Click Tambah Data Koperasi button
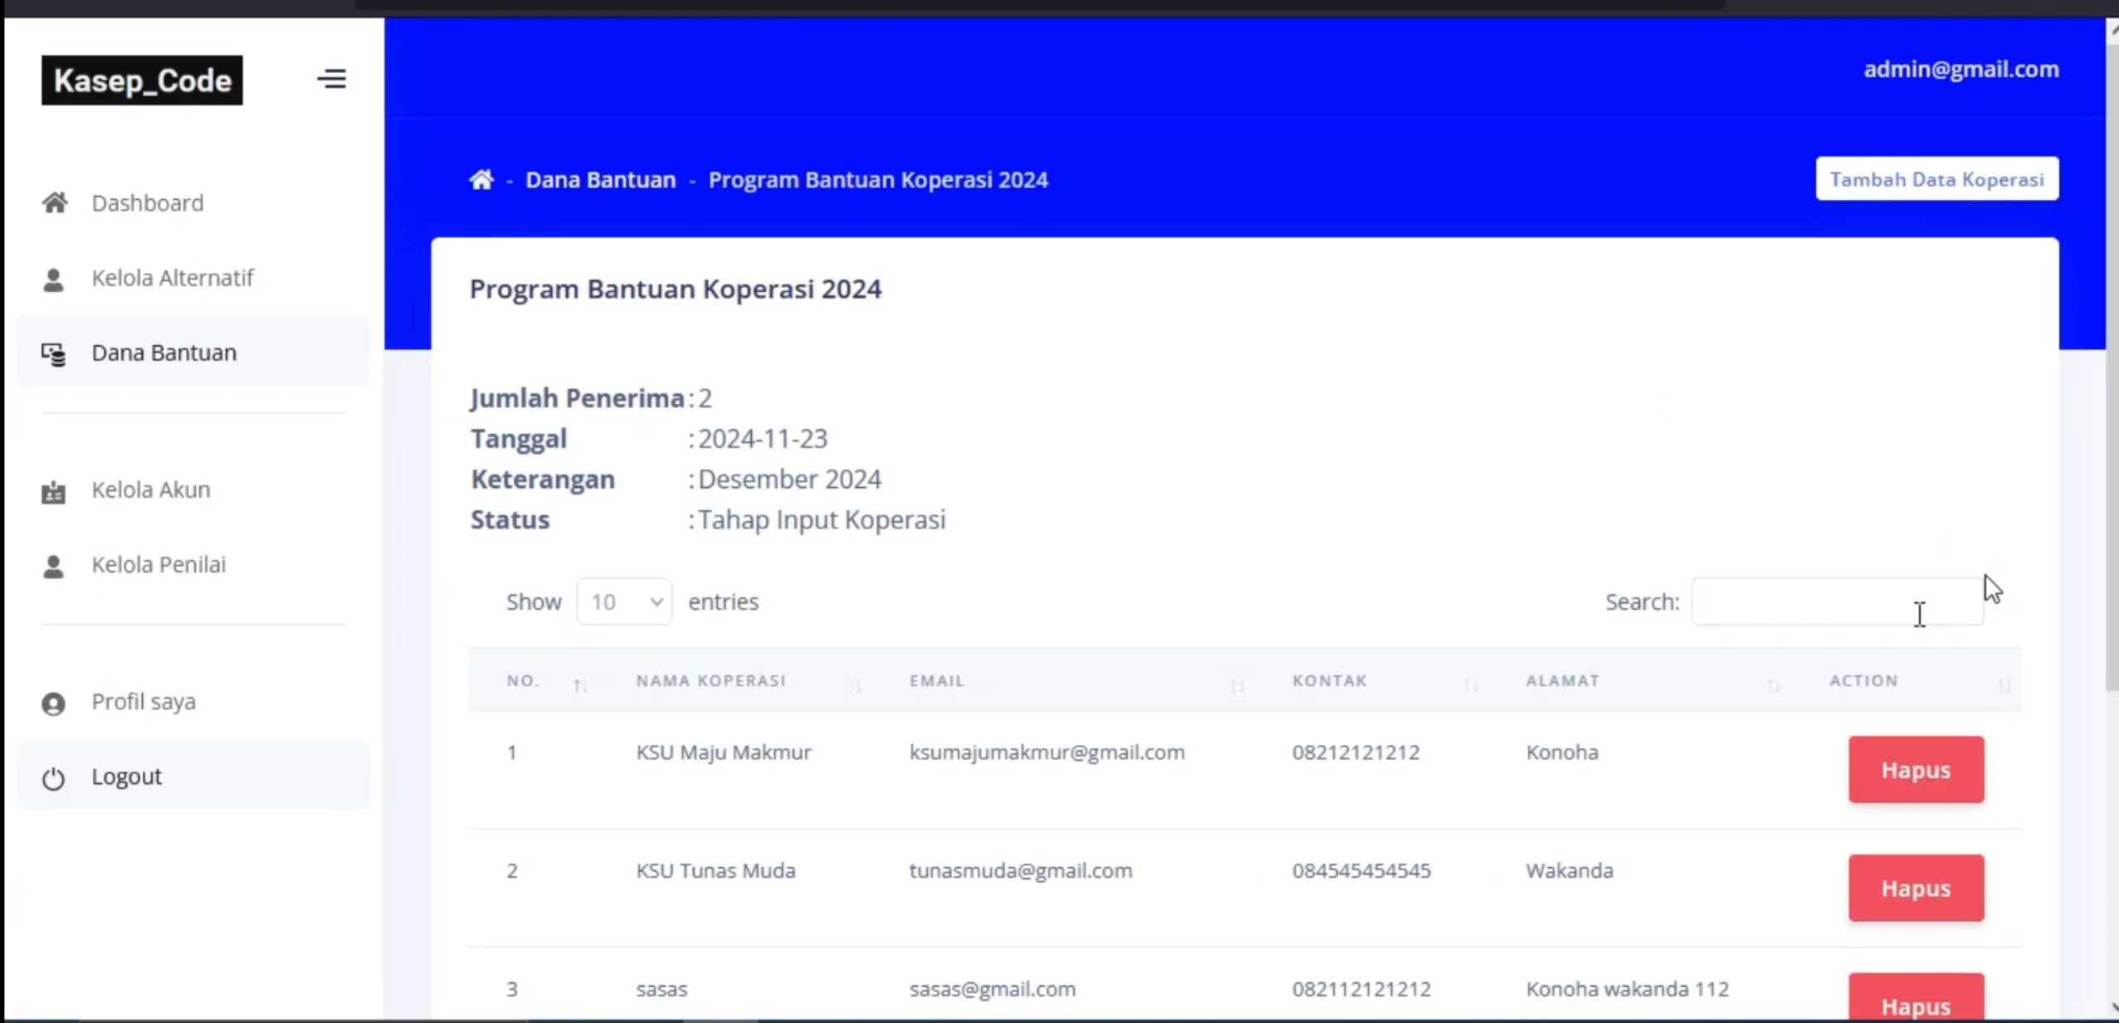Viewport: 2119px width, 1023px height. click(1936, 179)
